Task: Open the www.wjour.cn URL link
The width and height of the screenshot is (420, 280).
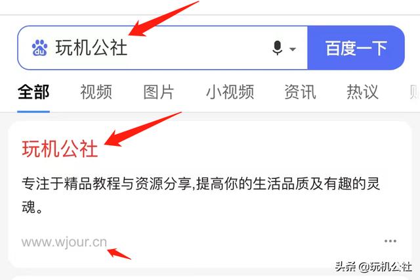Action: click(64, 242)
